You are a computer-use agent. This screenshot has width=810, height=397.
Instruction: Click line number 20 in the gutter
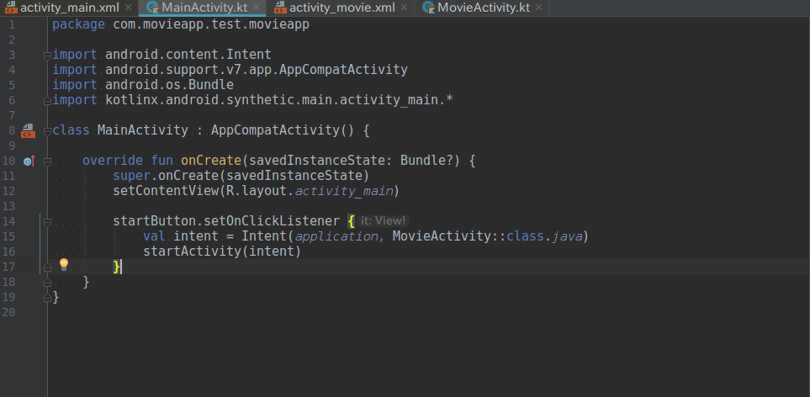(8, 312)
